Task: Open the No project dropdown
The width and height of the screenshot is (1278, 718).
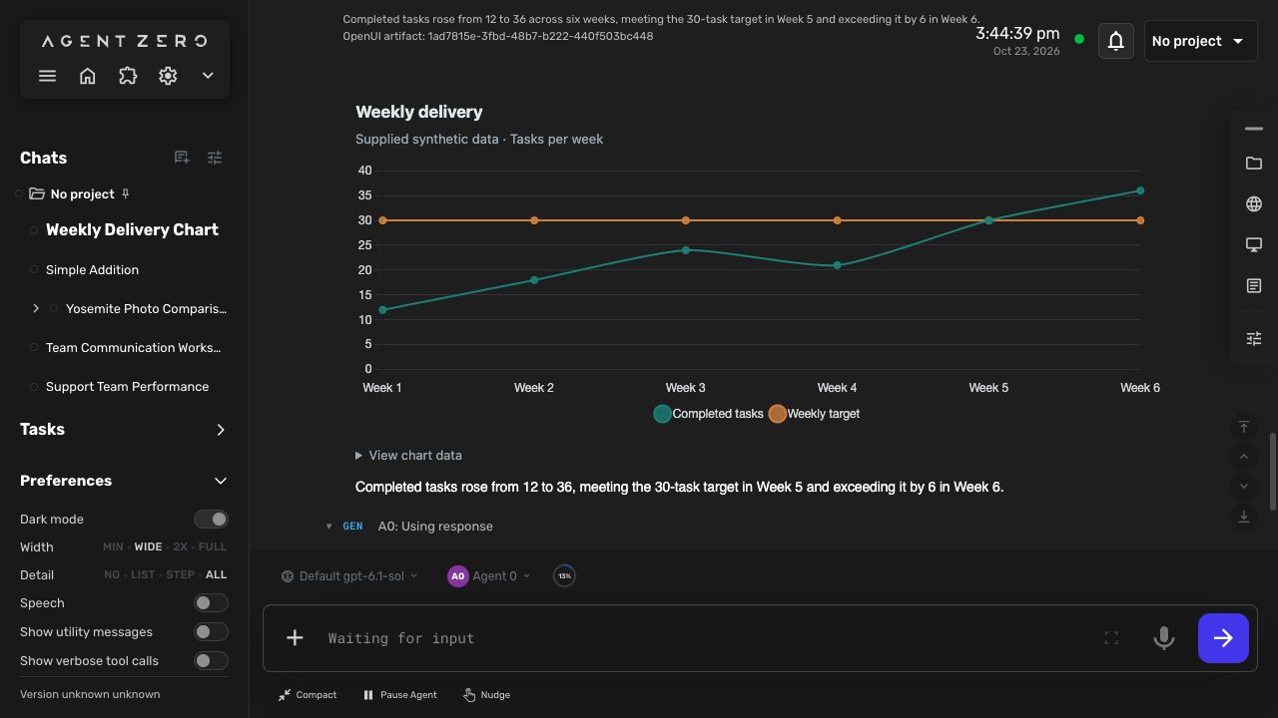Action: [x=1200, y=41]
